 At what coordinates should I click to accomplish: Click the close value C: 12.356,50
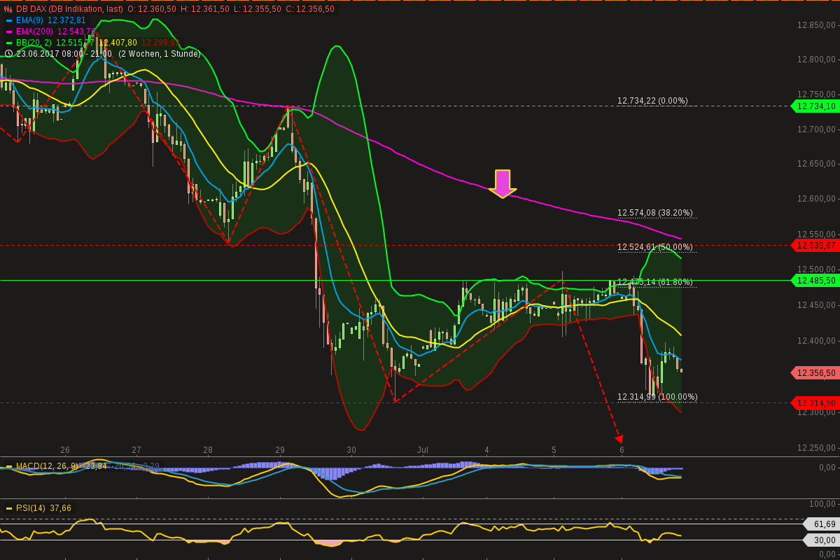click(x=310, y=9)
